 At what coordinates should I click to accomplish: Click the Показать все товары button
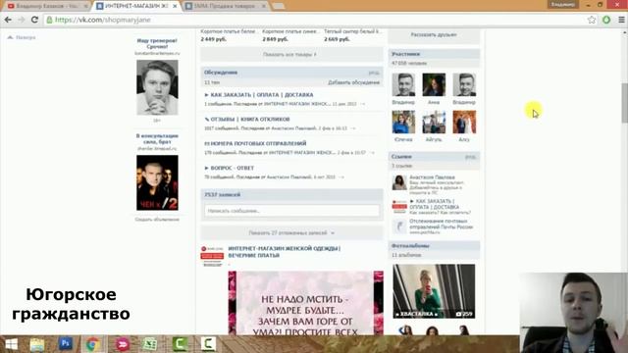291,54
